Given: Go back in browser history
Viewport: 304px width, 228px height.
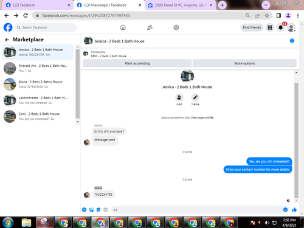Looking at the screenshot, I should pos(7,15).
